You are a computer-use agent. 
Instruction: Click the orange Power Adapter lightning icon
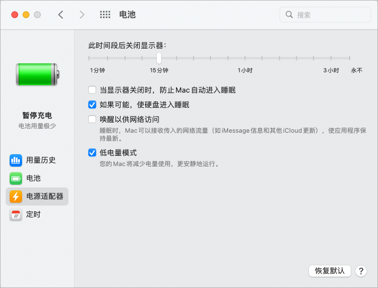(16, 197)
